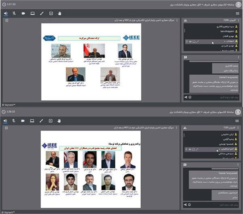Unmute the microphone in the 1:27:35 session
Screen dimensions: 243x214
[x=14, y=14]
